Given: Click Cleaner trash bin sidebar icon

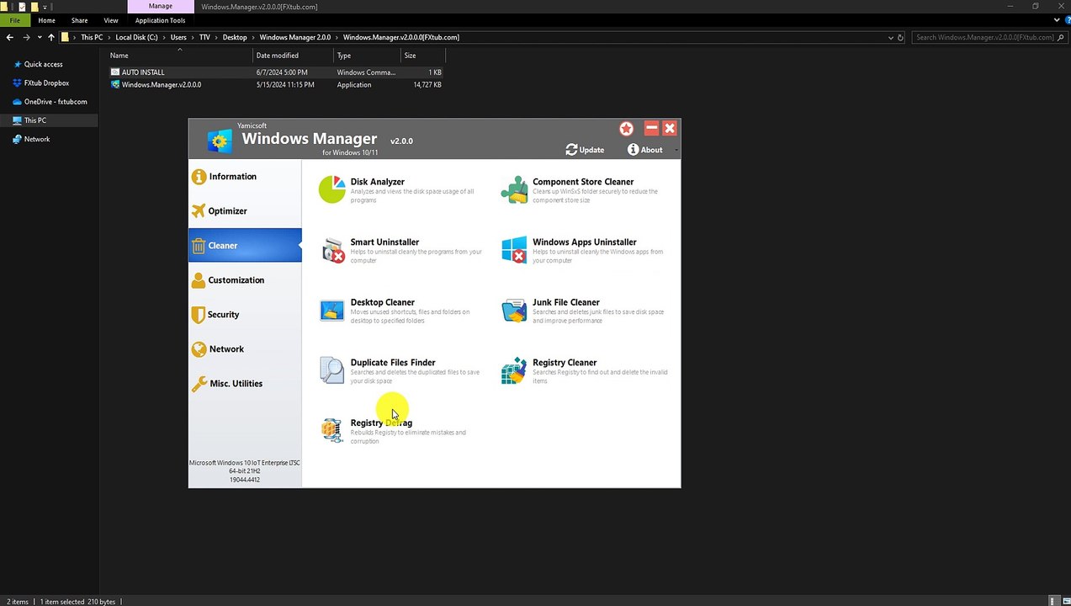Looking at the screenshot, I should (x=199, y=246).
